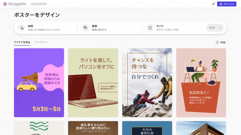Click the info icon beside 詳細
Viewport: 241px width, 135px height.
217,42
